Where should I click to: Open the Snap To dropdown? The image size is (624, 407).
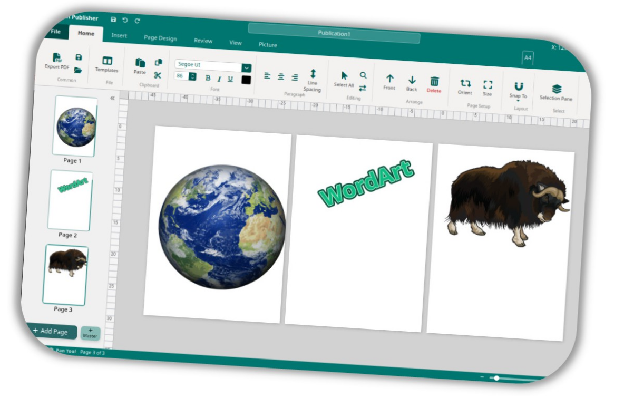coord(519,90)
